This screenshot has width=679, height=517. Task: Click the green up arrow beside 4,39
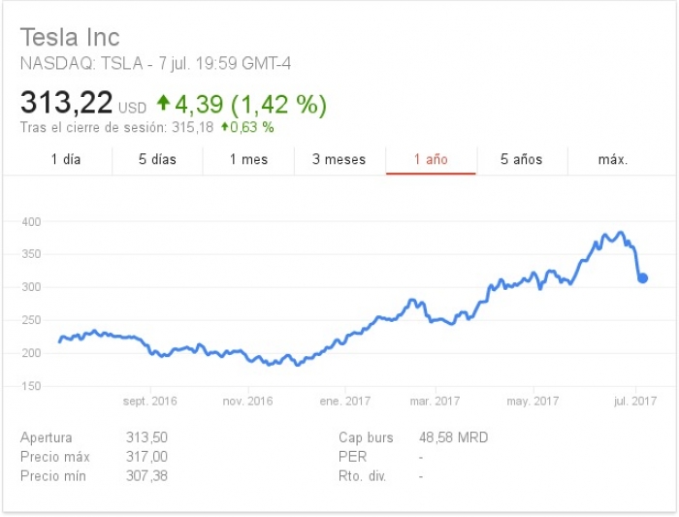163,102
